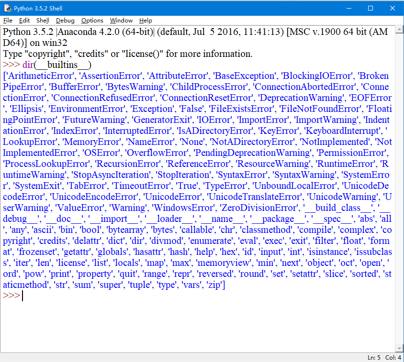Click 'PendingDeprecationWarning' in the output
The height and width of the screenshot is (362, 404).
253,153
